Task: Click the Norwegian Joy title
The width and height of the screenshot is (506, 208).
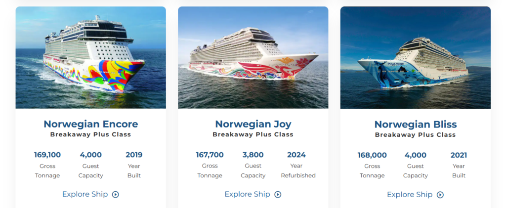Action: [253, 124]
